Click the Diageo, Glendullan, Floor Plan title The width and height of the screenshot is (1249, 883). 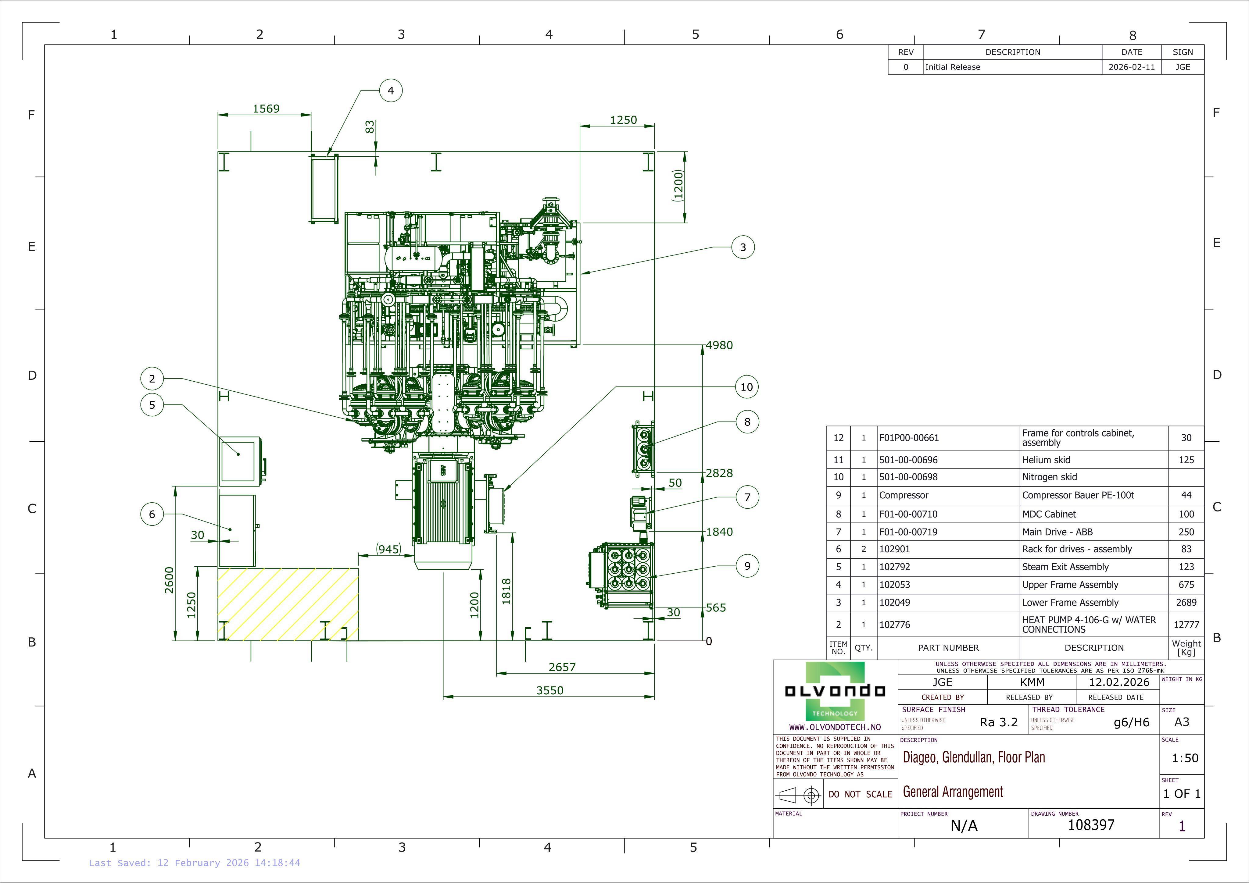(x=974, y=757)
